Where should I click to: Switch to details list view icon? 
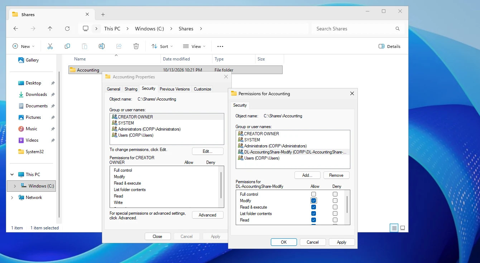click(x=394, y=228)
